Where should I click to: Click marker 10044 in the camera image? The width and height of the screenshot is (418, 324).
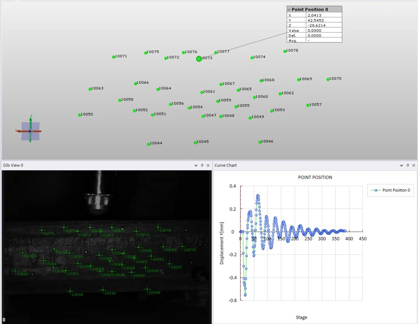click(x=70, y=291)
